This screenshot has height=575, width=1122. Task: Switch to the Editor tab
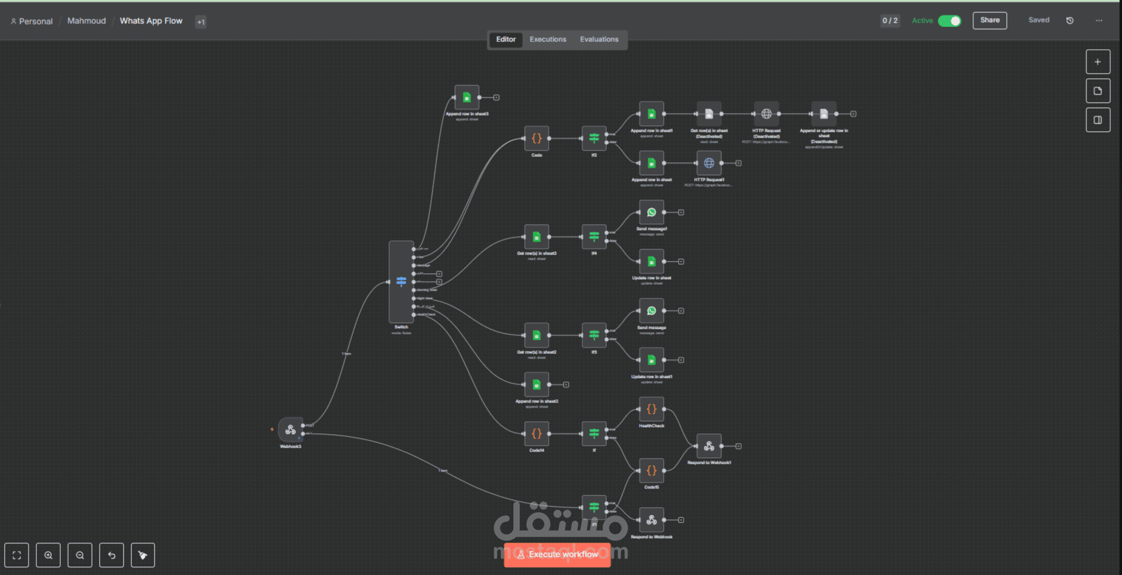(505, 39)
